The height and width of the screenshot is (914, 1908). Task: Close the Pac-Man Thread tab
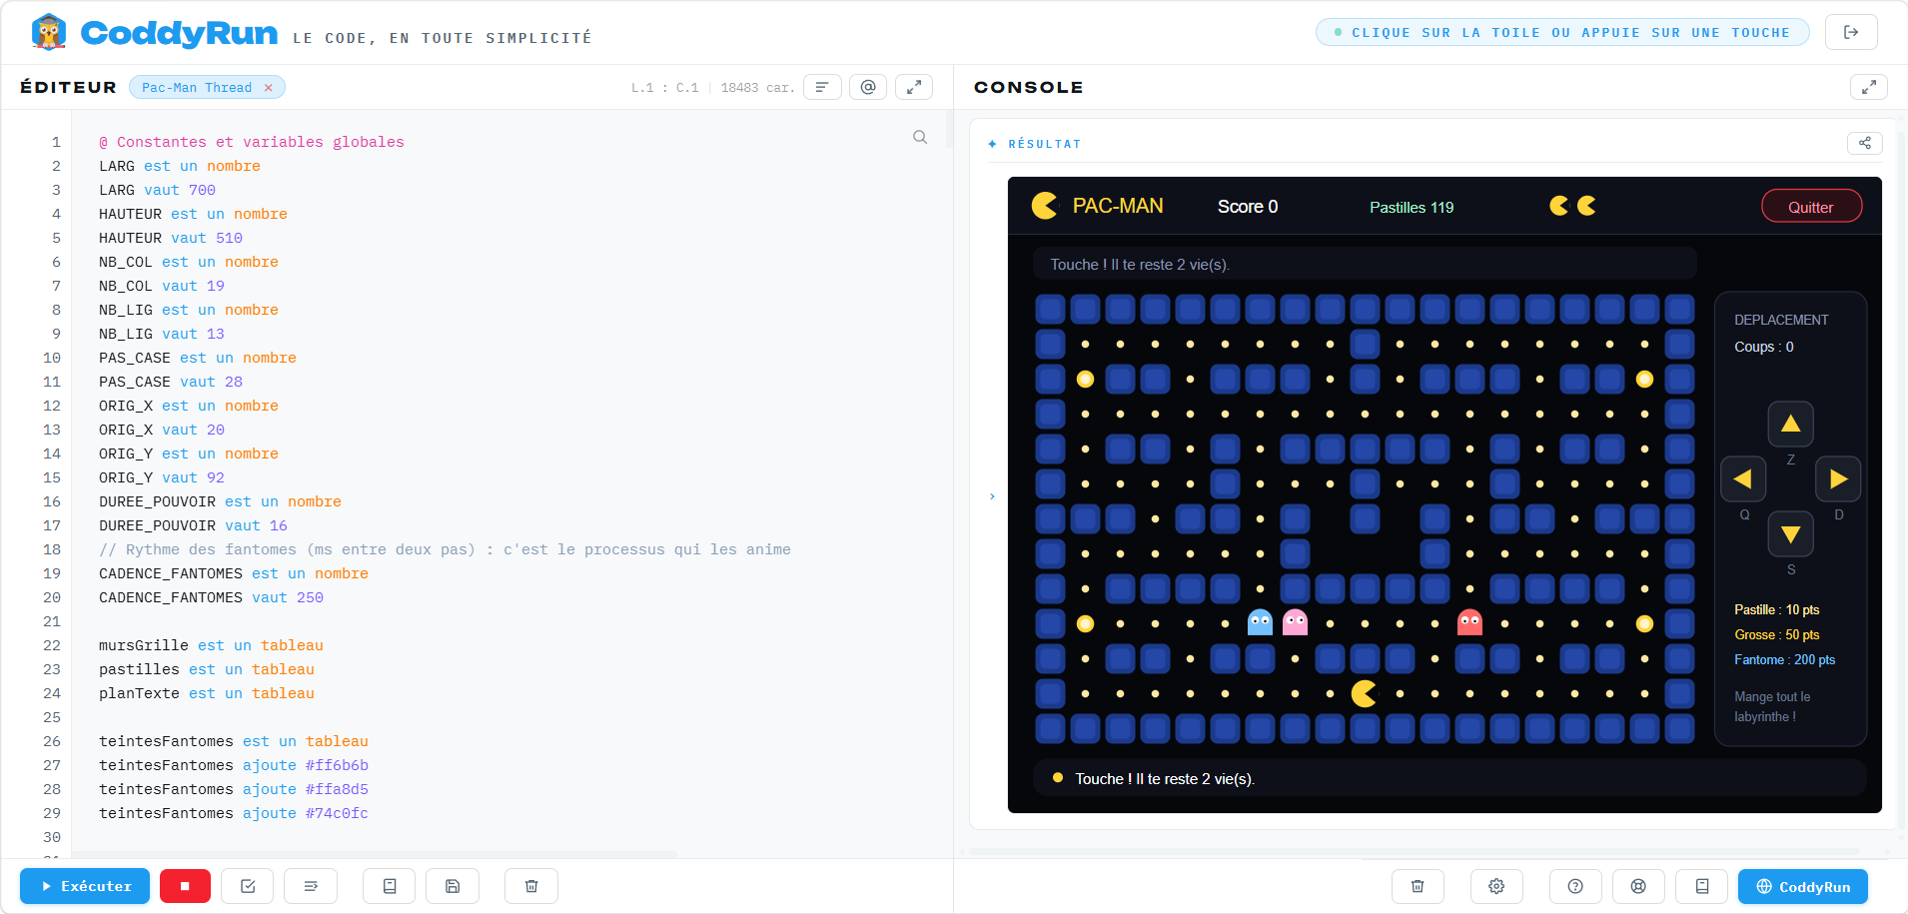click(x=269, y=88)
